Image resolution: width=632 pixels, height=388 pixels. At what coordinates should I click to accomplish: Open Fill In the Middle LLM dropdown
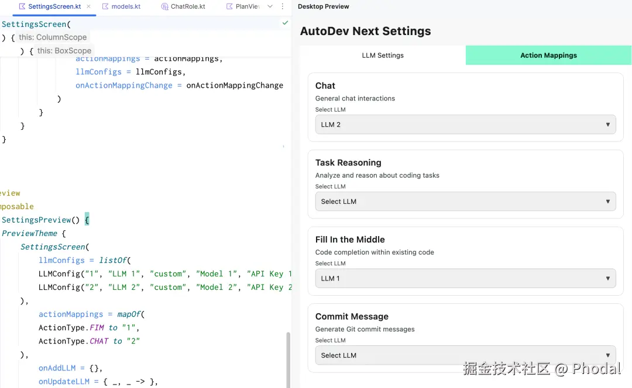point(465,279)
